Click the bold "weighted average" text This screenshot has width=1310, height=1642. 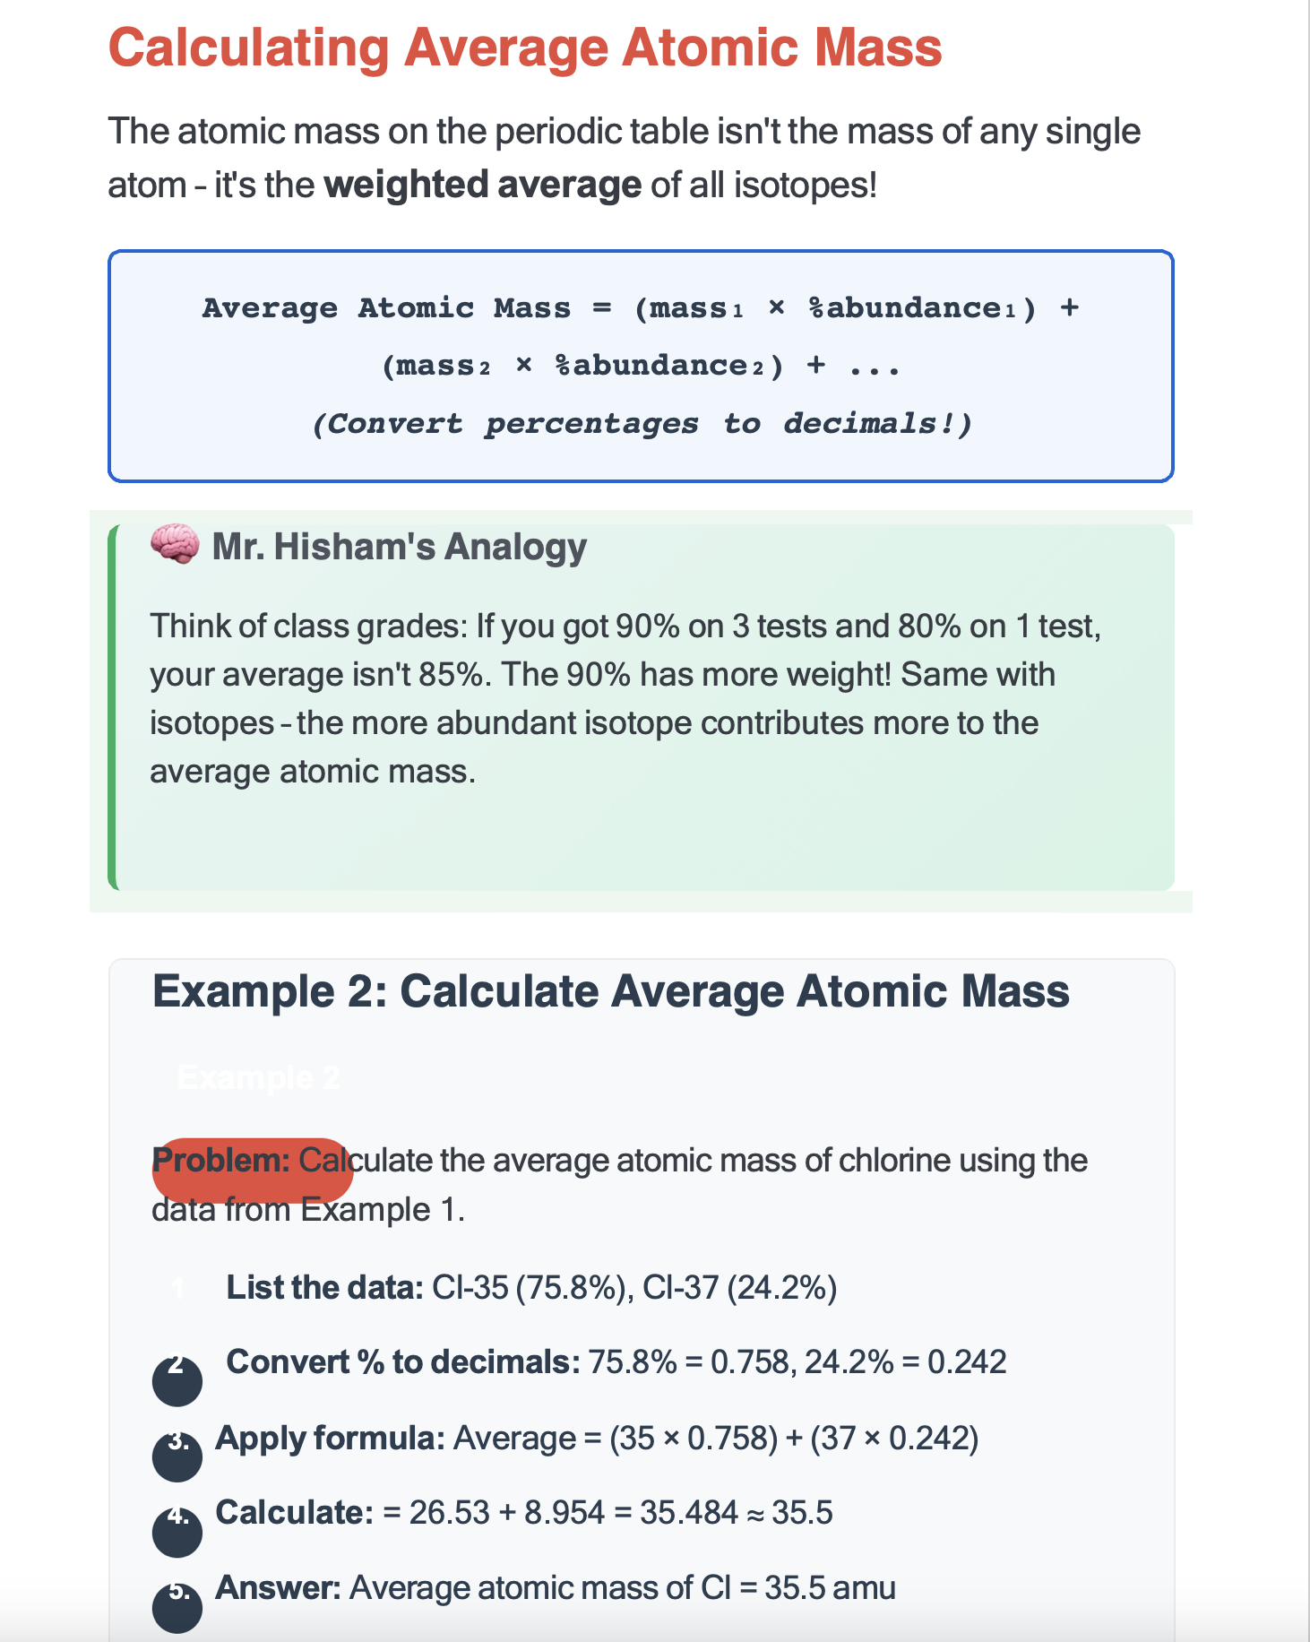pos(482,185)
